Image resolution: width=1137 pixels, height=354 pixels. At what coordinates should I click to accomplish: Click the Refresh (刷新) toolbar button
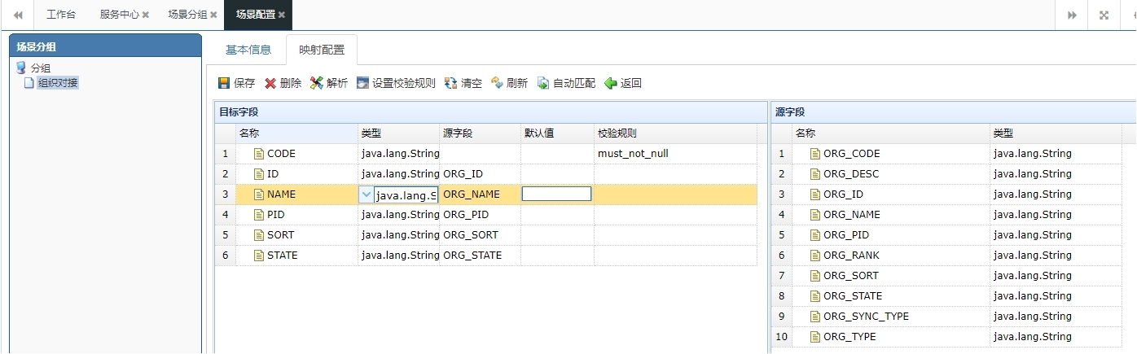pyautogui.click(x=509, y=83)
